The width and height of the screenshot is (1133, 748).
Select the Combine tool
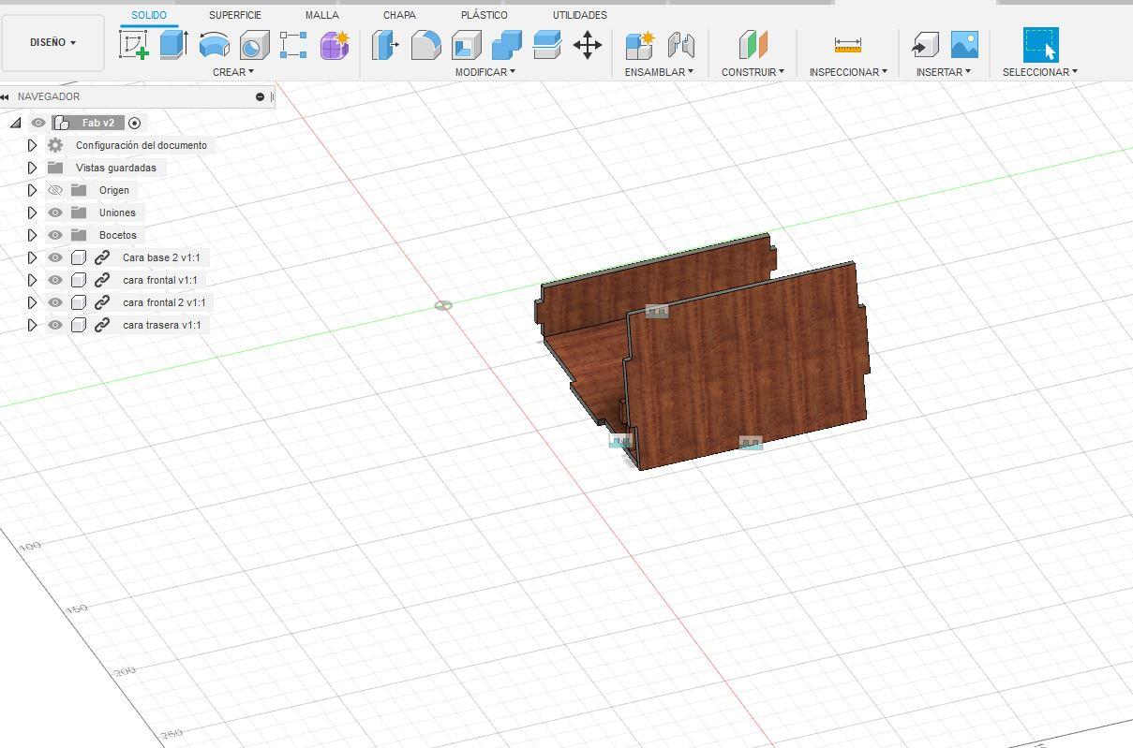[x=506, y=44]
